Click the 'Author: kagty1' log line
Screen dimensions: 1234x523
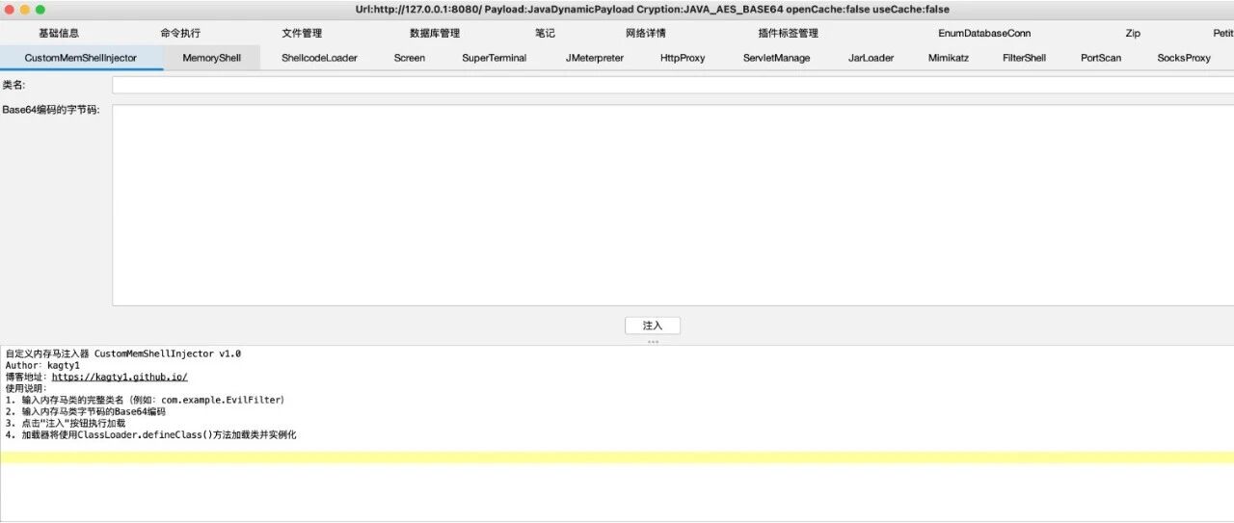[x=42, y=365]
